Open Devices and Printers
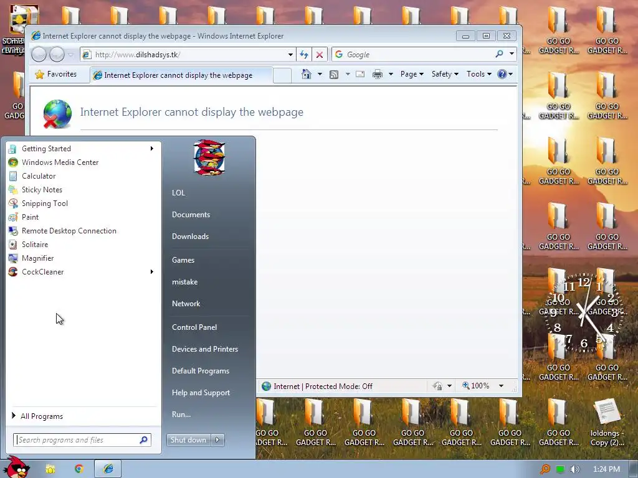 click(204, 349)
